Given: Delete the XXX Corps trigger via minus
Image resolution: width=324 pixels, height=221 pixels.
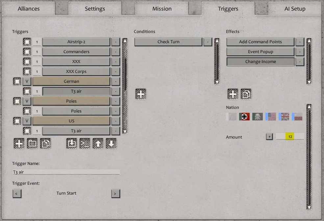Looking at the screenshot, I should coord(116,72).
